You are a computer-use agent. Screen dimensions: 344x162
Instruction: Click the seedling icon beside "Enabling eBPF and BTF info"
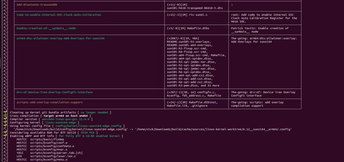point(5,136)
